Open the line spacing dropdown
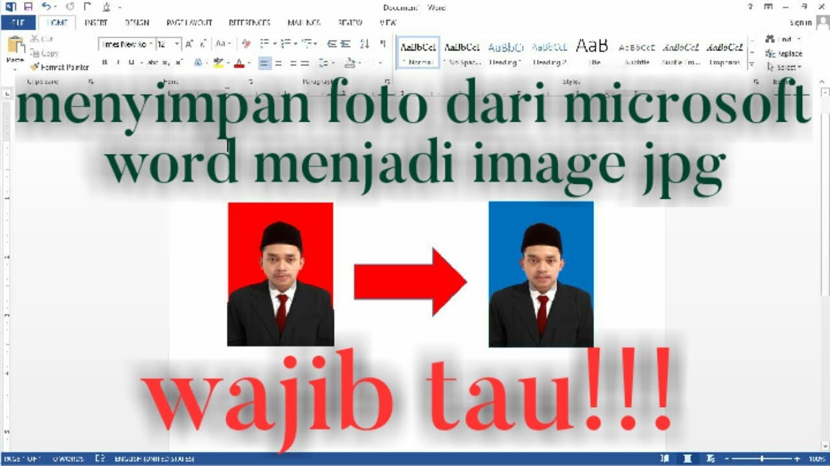 click(x=326, y=63)
